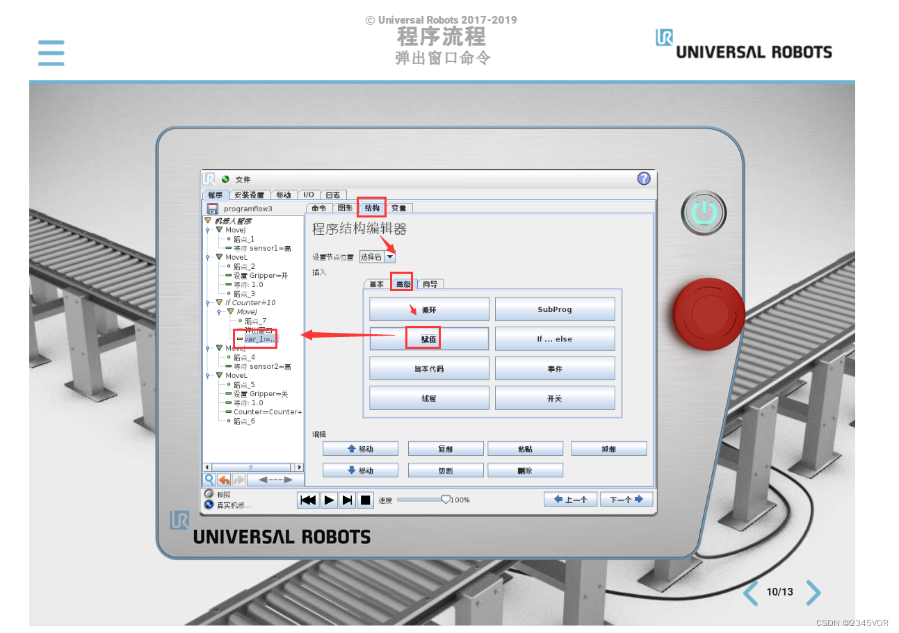The height and width of the screenshot is (633, 899).
Task: Go to the next slide arrow
Action: pyautogui.click(x=813, y=593)
